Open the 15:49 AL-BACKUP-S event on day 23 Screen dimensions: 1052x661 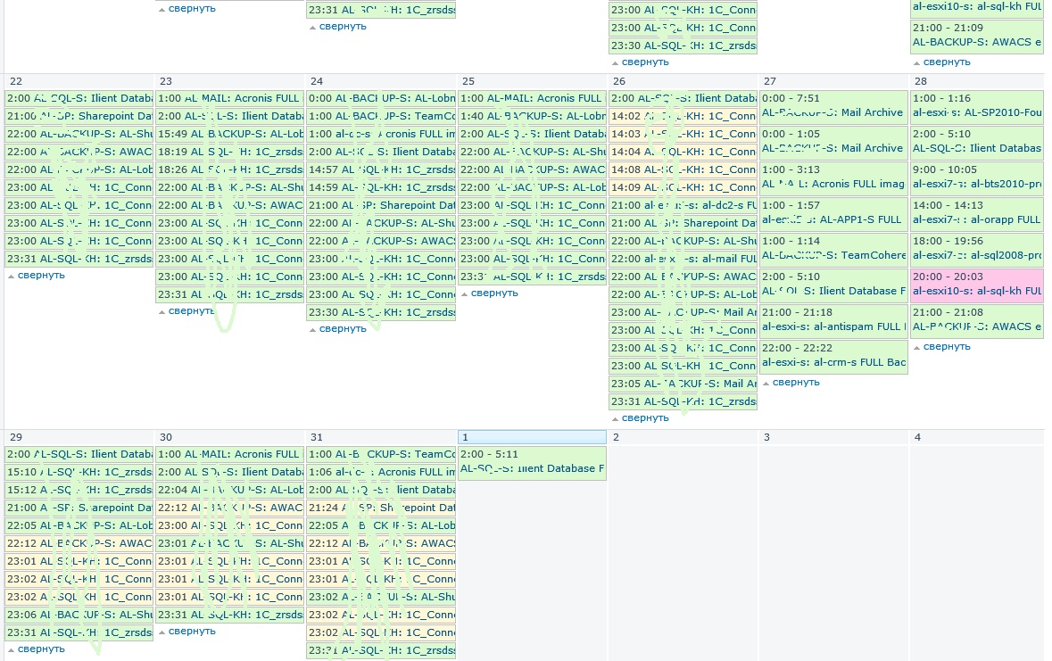tap(229, 134)
